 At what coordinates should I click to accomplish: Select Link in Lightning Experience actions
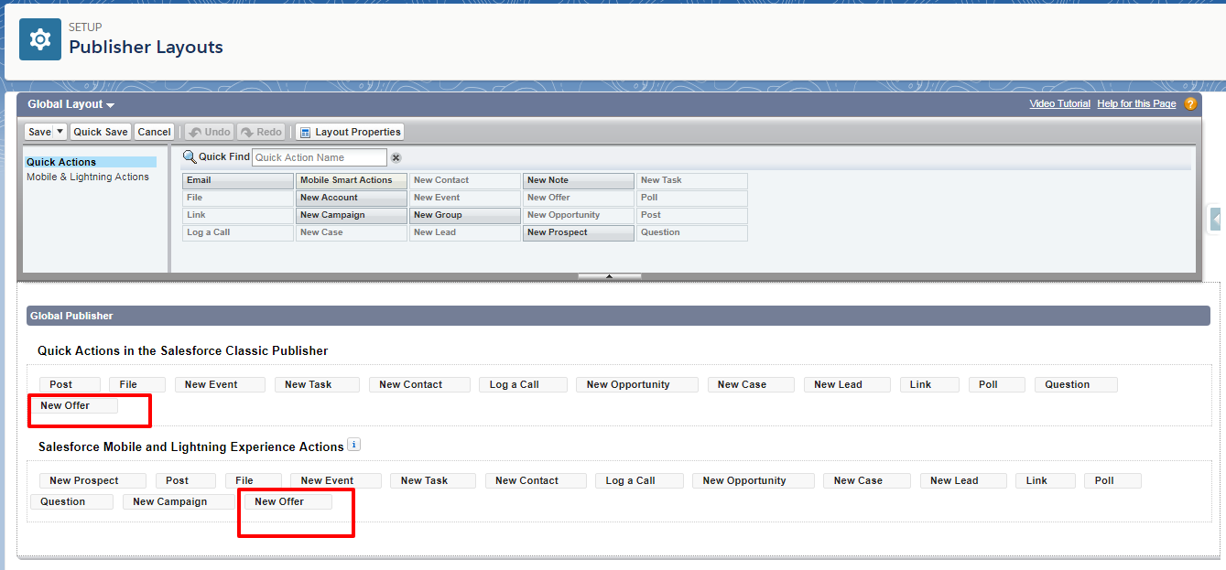click(x=1046, y=480)
